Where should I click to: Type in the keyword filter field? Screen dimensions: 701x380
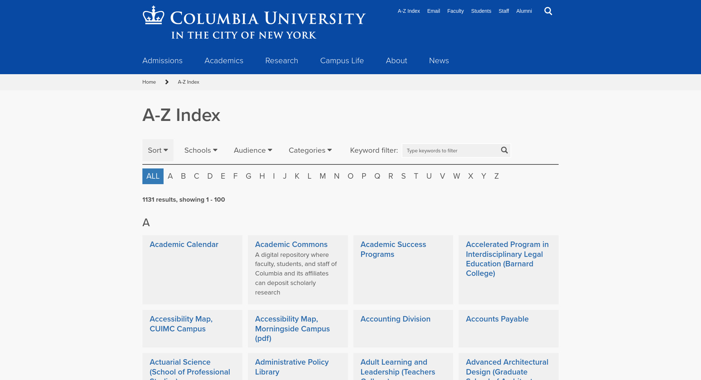pyautogui.click(x=451, y=151)
